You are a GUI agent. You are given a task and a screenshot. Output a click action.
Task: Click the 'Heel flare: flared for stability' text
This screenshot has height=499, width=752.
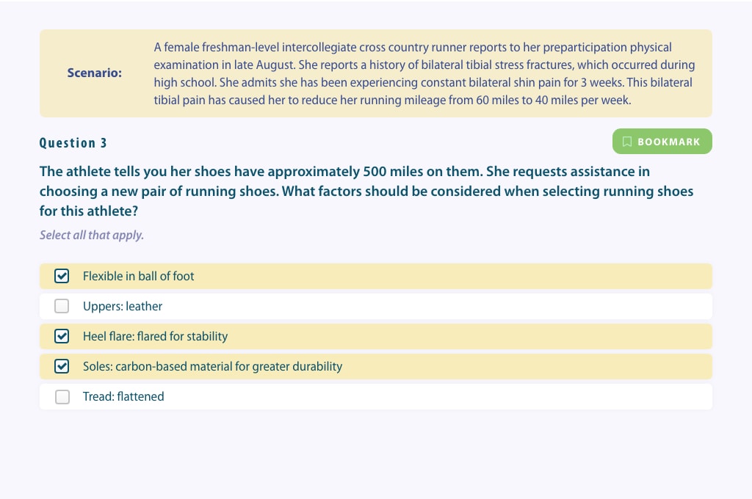[155, 337]
